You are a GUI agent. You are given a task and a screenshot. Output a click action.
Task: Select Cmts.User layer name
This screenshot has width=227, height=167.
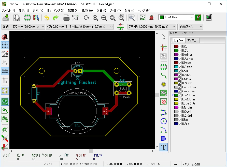189,91
